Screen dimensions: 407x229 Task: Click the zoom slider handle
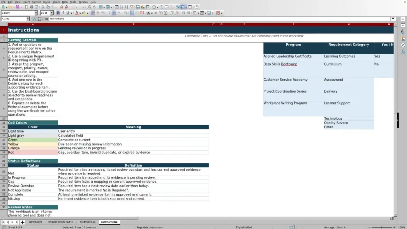tap(382, 227)
